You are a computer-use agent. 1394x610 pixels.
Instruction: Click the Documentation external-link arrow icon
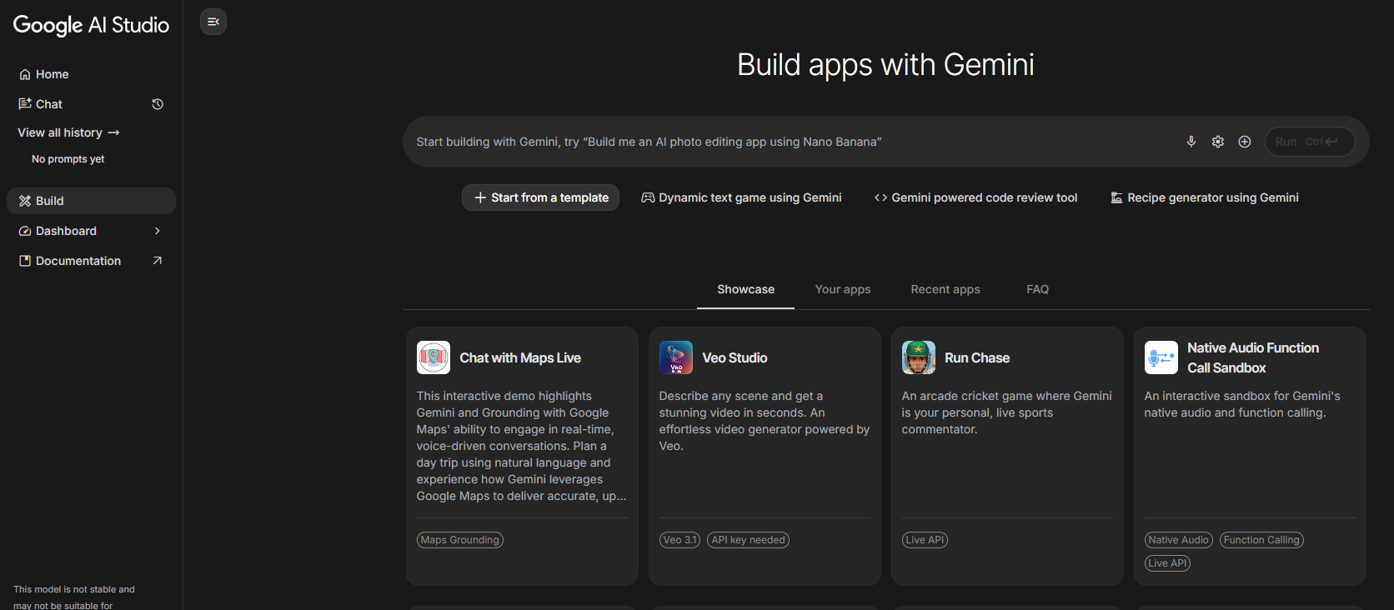(x=158, y=261)
